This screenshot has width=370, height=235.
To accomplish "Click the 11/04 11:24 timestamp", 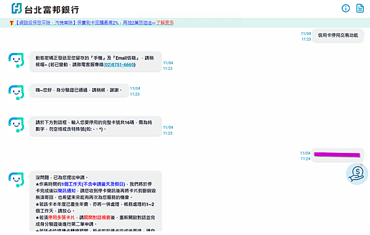I will [305, 156].
